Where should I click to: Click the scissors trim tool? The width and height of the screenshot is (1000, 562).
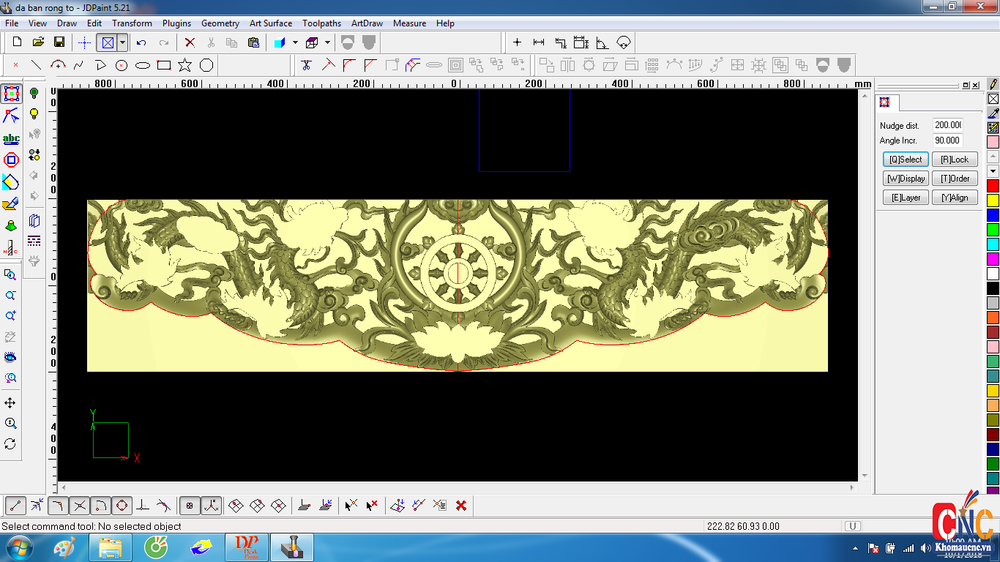tap(306, 65)
